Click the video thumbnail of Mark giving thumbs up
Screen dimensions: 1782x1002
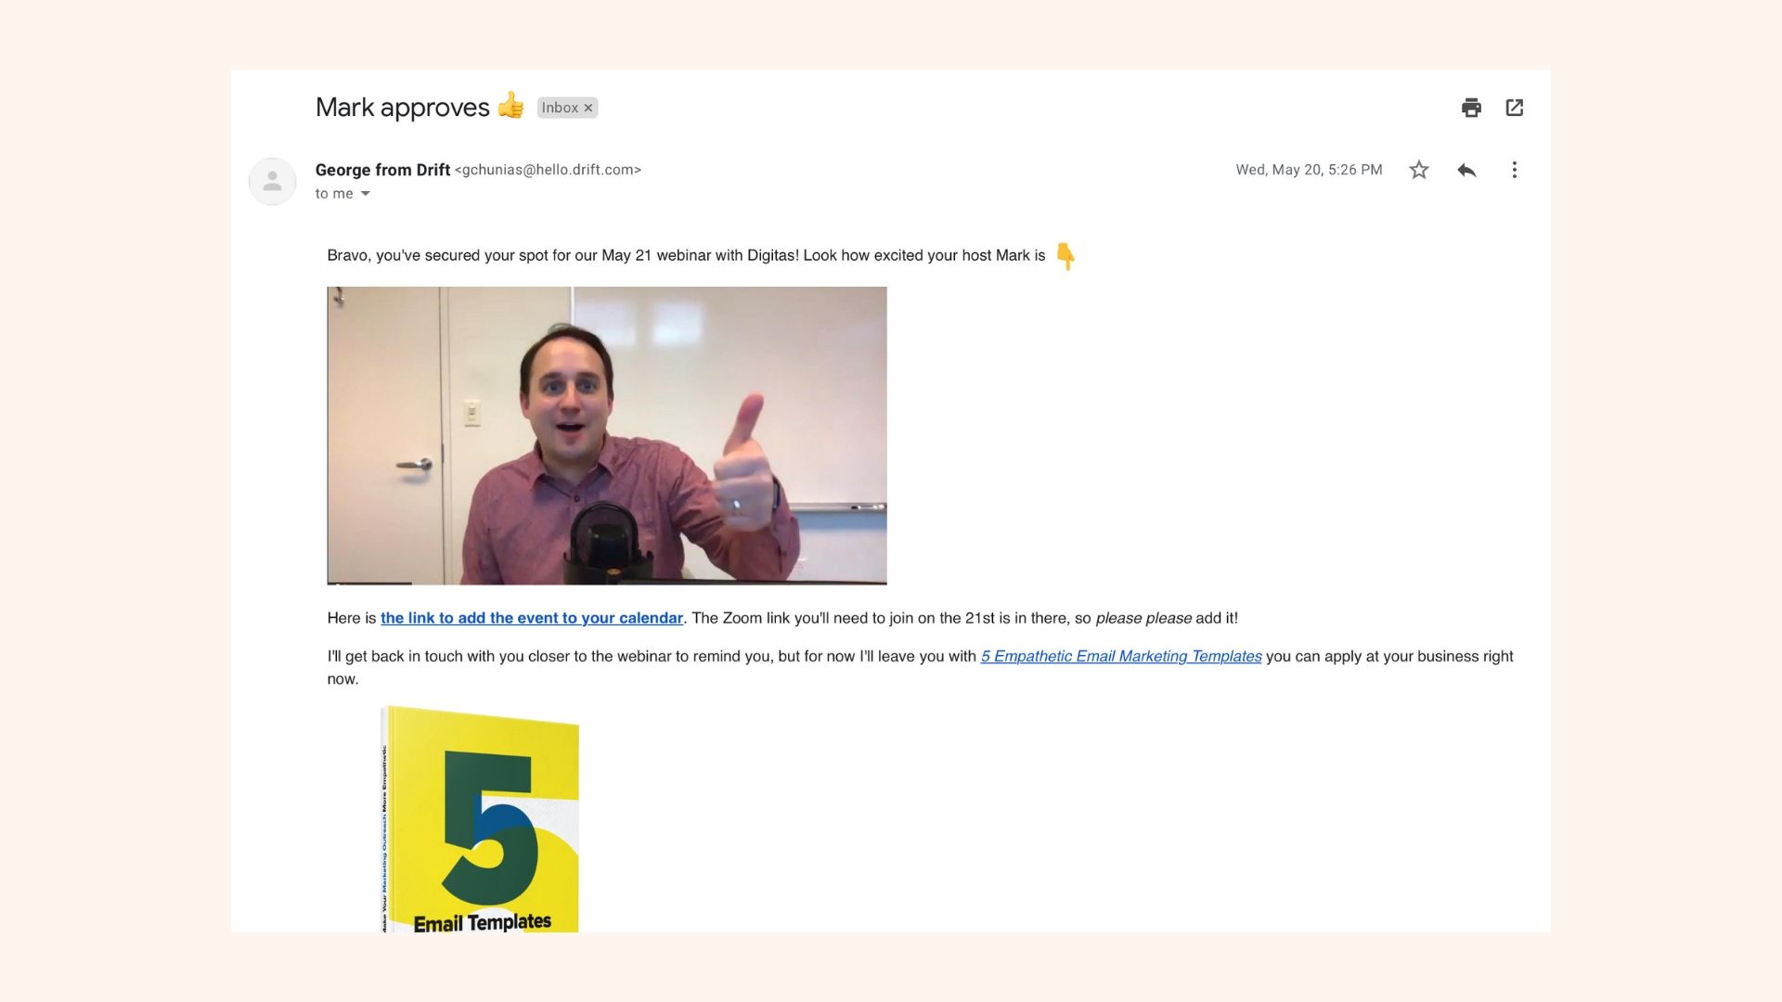pos(607,436)
